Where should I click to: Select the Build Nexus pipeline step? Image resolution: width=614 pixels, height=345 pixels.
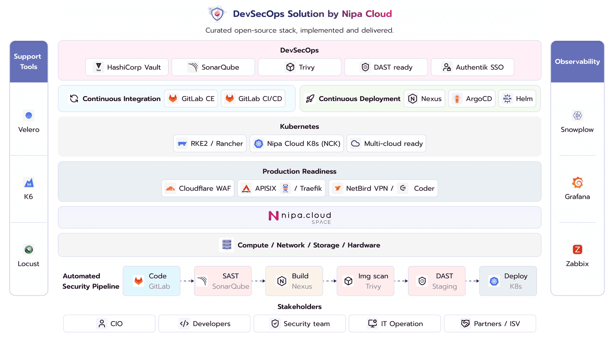[x=294, y=281]
